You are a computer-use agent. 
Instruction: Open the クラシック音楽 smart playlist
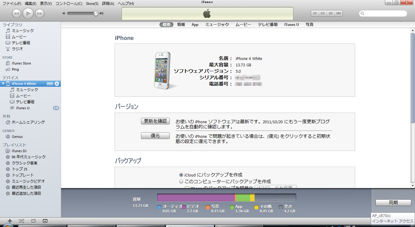pos(25,163)
